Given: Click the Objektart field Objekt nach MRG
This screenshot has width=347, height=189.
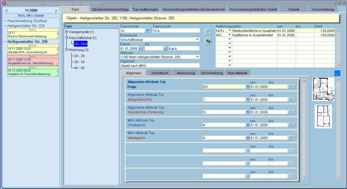Looking at the screenshot, I should pyautogui.click(x=160, y=66).
